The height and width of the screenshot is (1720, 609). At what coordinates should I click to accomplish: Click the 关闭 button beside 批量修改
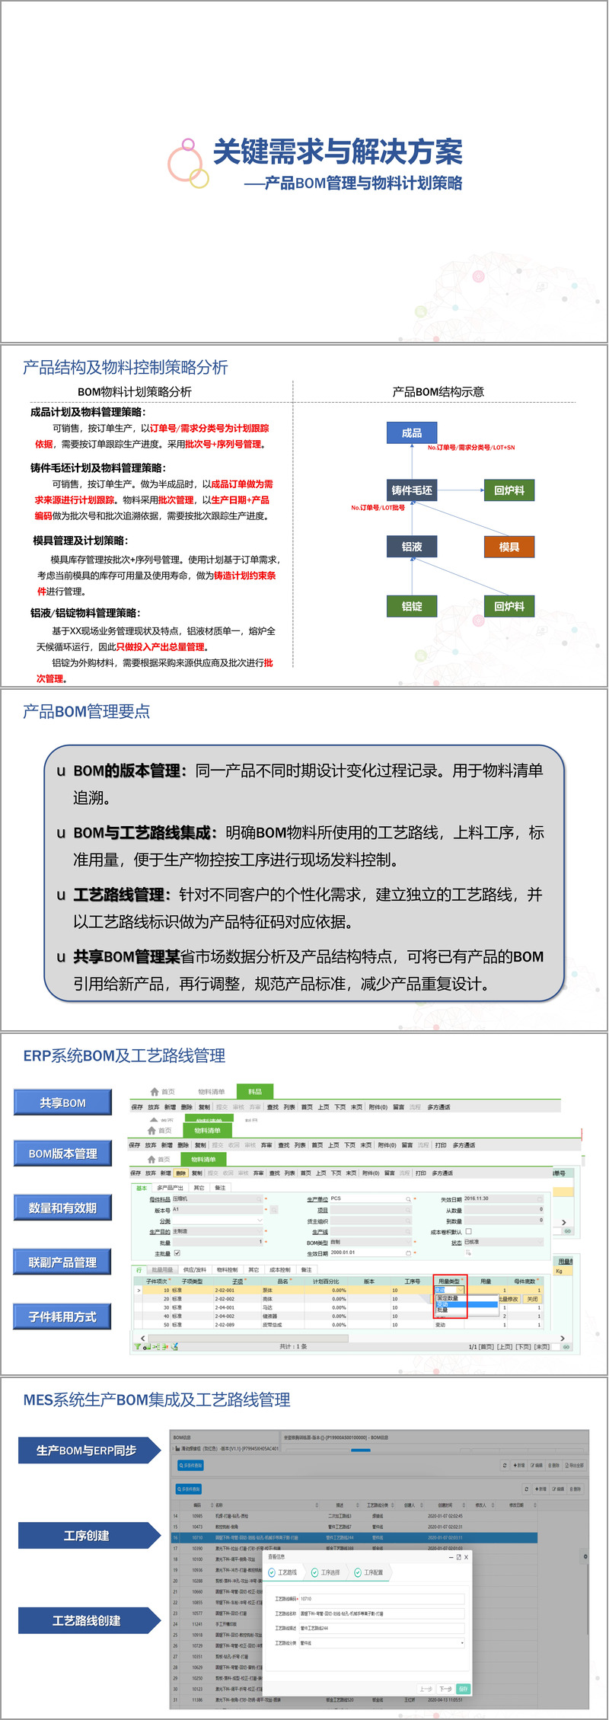(x=532, y=1299)
